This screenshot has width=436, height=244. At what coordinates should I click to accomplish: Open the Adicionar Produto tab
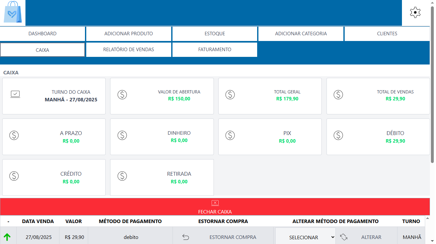click(x=129, y=34)
